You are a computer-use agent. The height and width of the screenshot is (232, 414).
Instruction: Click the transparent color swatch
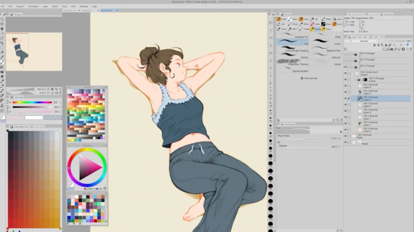click(53, 117)
